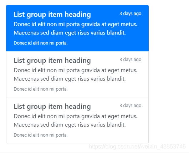Select the active blue list item heading
The height and width of the screenshot is (153, 189).
click(x=52, y=15)
